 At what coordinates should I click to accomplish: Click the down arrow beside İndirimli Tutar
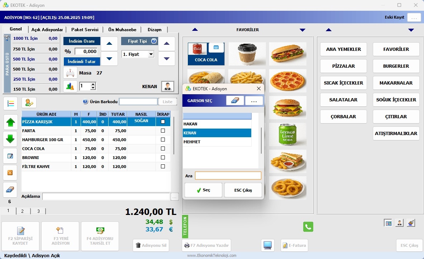[109, 59]
